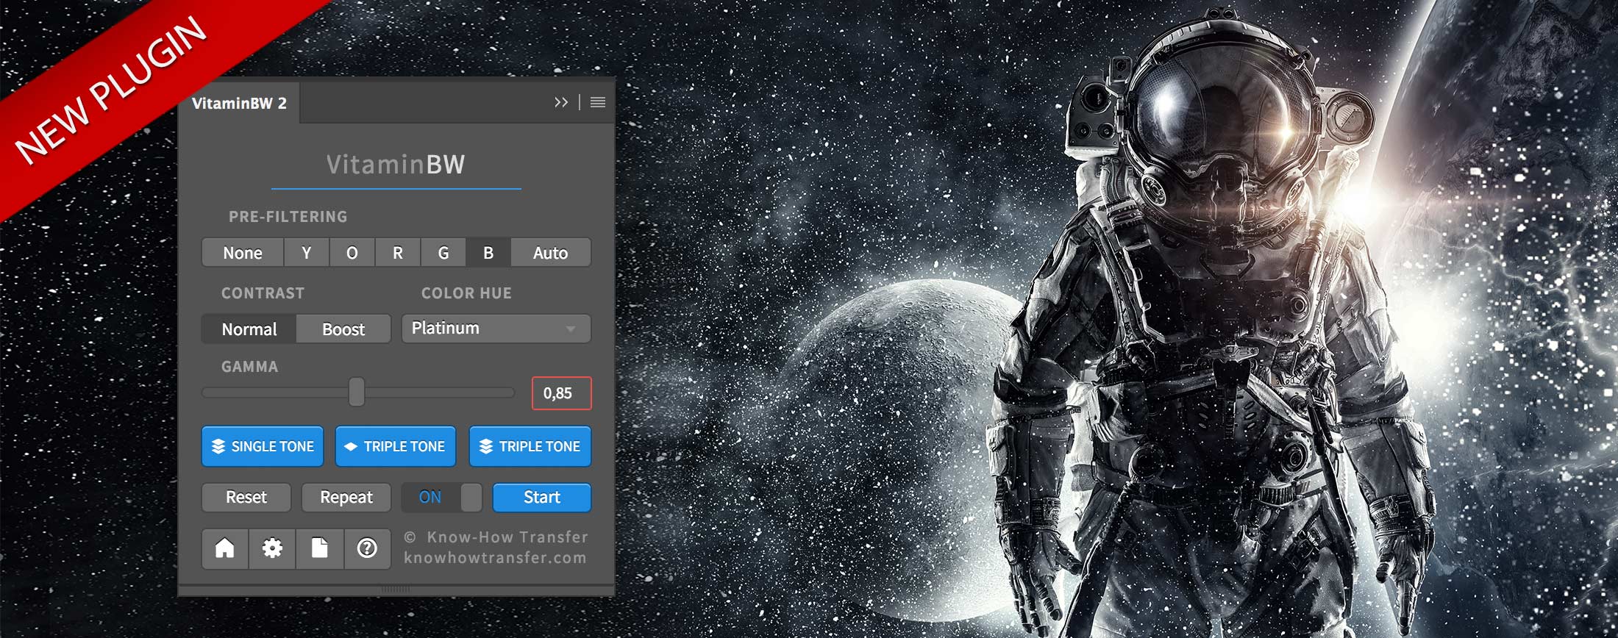Open settings with the gear icon
The height and width of the screenshot is (638, 1618).
[x=272, y=548]
